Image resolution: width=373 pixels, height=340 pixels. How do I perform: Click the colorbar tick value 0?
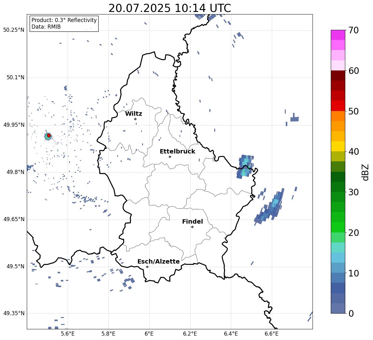(x=351, y=314)
